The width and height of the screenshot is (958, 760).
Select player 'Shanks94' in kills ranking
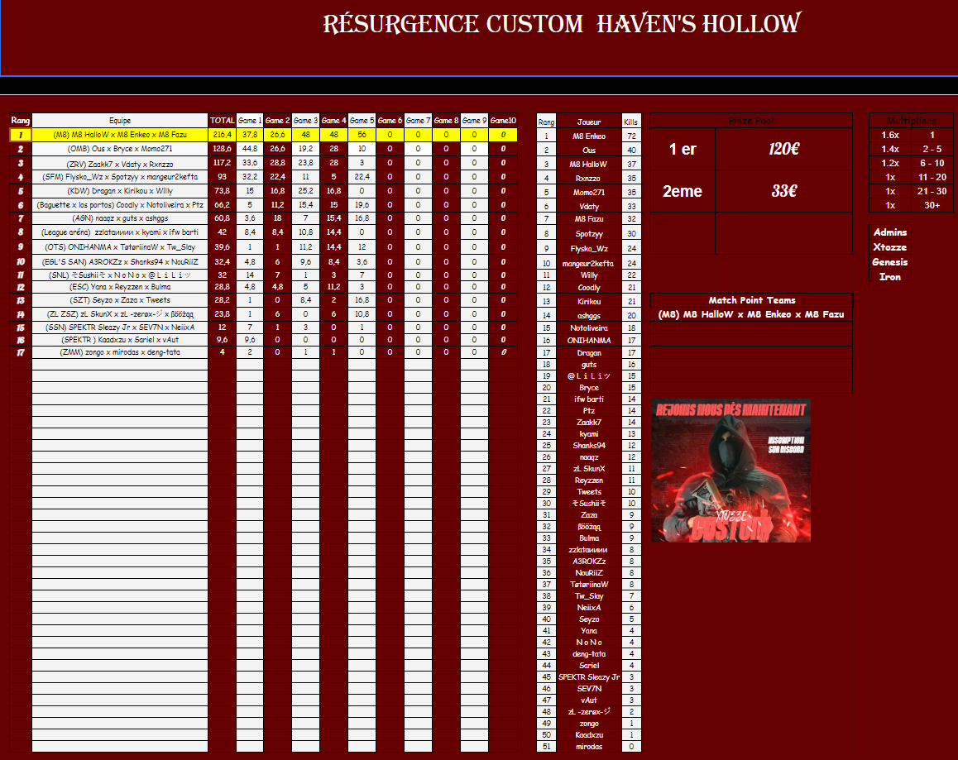pos(589,446)
